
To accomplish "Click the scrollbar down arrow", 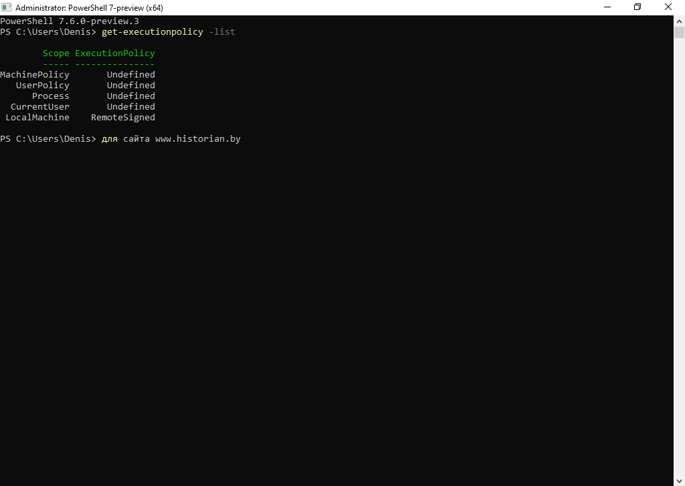I will pyautogui.click(x=679, y=481).
